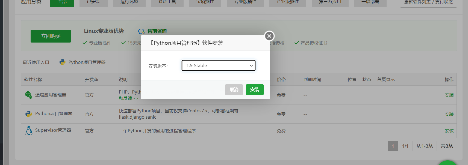This screenshot has width=468, height=165.
Task: Click Supervisor管理器 software name
Action: 53,130
